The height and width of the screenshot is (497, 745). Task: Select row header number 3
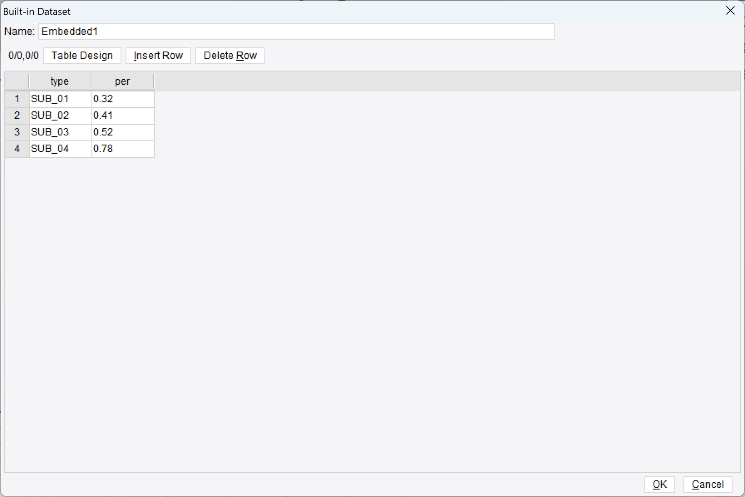pyautogui.click(x=17, y=132)
